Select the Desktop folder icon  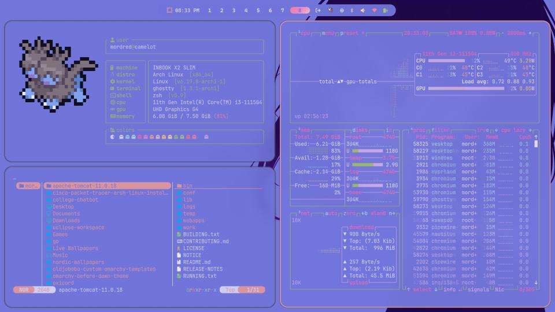pyautogui.click(x=49, y=207)
